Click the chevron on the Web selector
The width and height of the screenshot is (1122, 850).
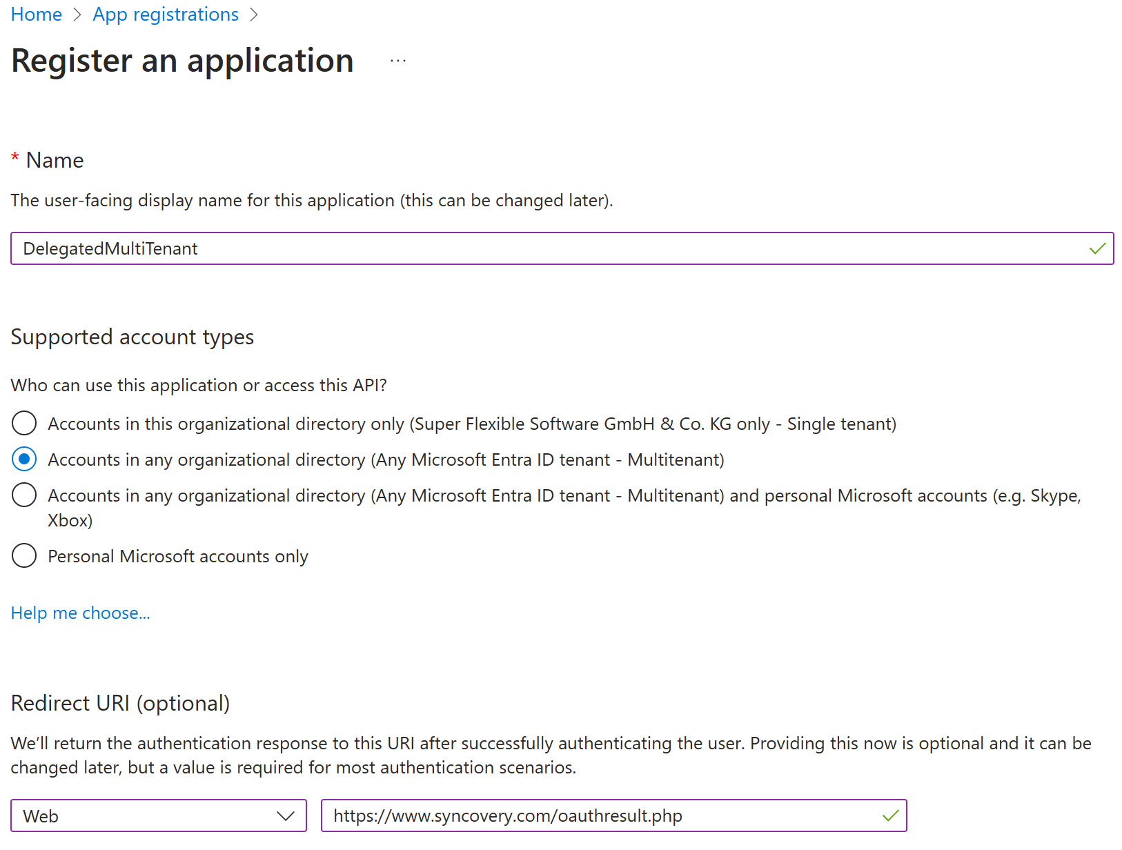point(286,816)
